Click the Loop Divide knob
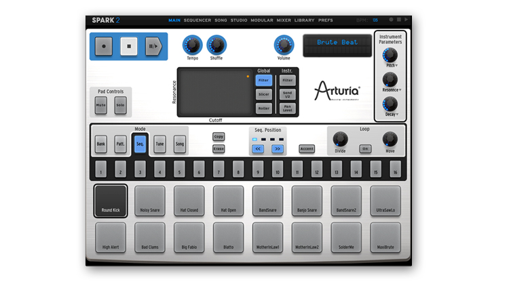This screenshot has height=286, width=509. click(x=340, y=140)
